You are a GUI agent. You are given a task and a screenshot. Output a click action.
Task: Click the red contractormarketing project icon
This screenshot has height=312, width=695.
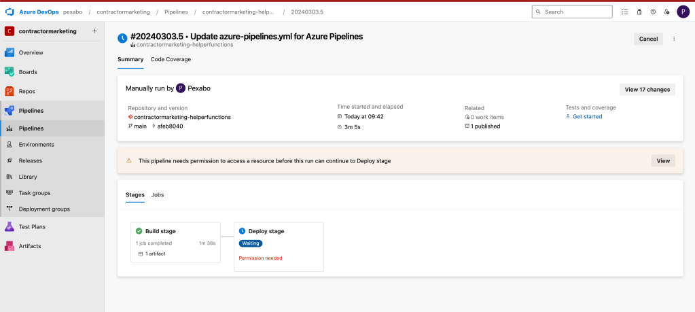pyautogui.click(x=10, y=31)
